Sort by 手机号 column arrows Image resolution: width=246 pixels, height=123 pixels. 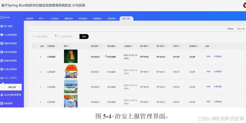180,46
